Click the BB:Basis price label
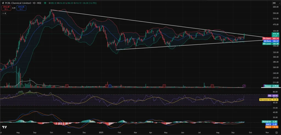The width and height of the screenshot is (281, 135). pyautogui.click(x=267, y=41)
